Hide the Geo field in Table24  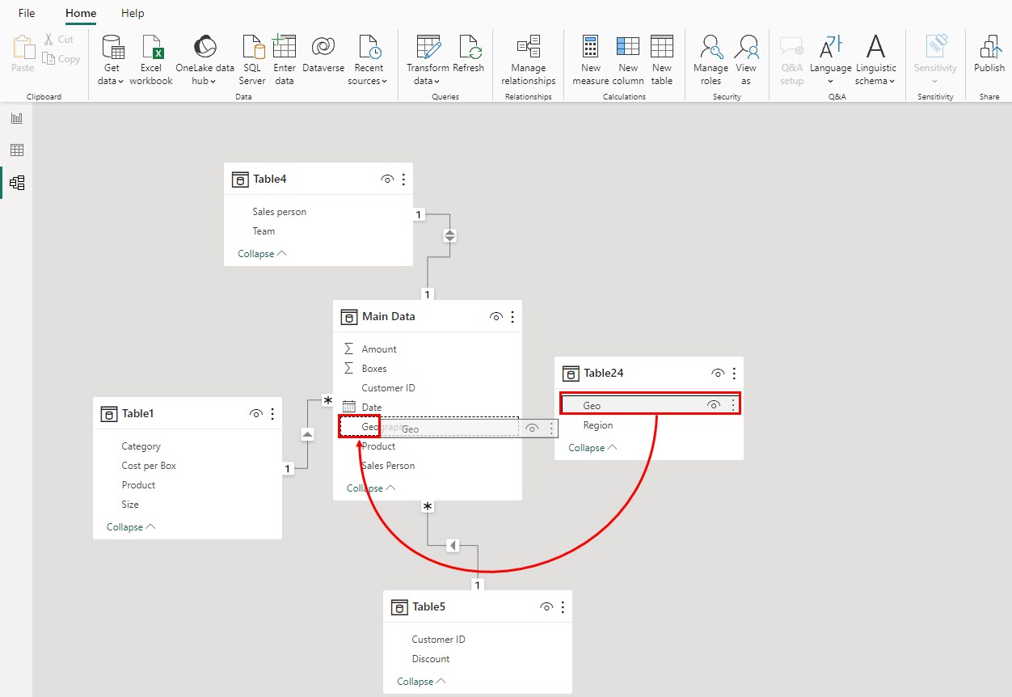(714, 405)
